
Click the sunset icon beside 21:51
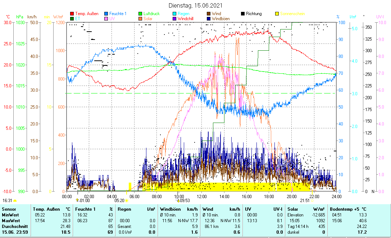pos(312,201)
